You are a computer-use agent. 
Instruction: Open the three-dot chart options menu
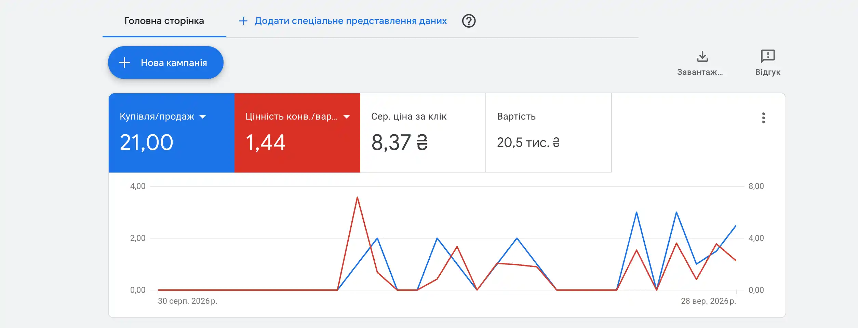[763, 118]
